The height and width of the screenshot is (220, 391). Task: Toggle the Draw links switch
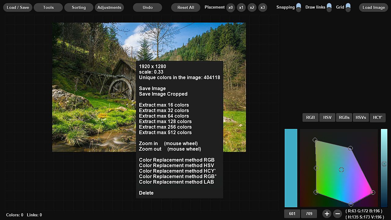coord(329,7)
